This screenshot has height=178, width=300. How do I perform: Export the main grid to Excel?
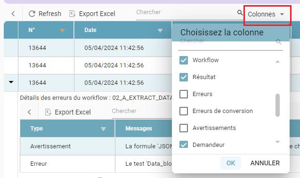[x=92, y=14]
